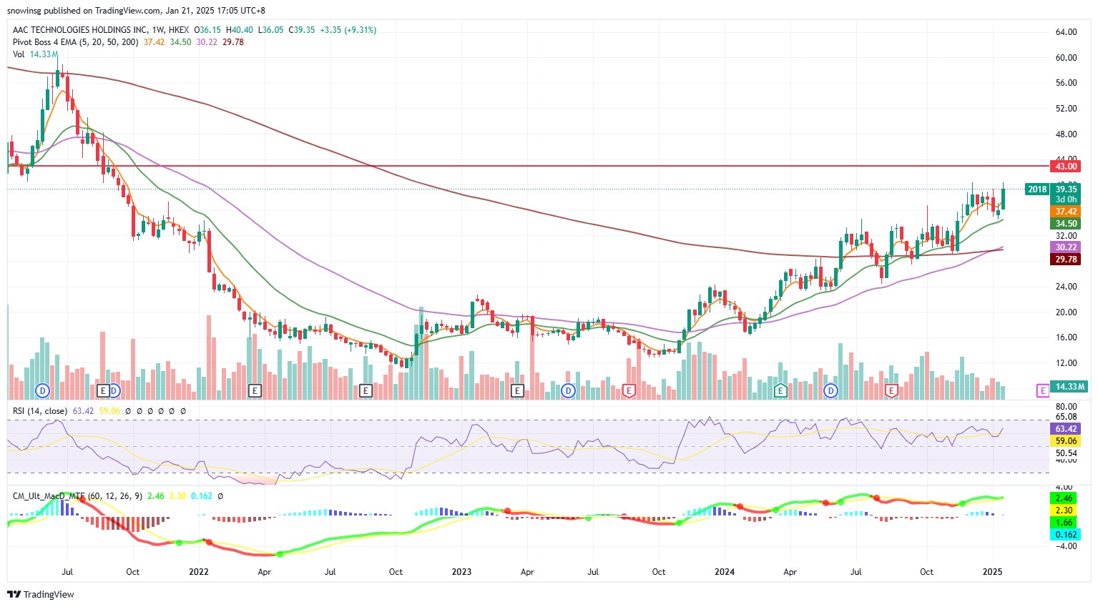Click the 24.00 price scale label

[x=1066, y=287]
